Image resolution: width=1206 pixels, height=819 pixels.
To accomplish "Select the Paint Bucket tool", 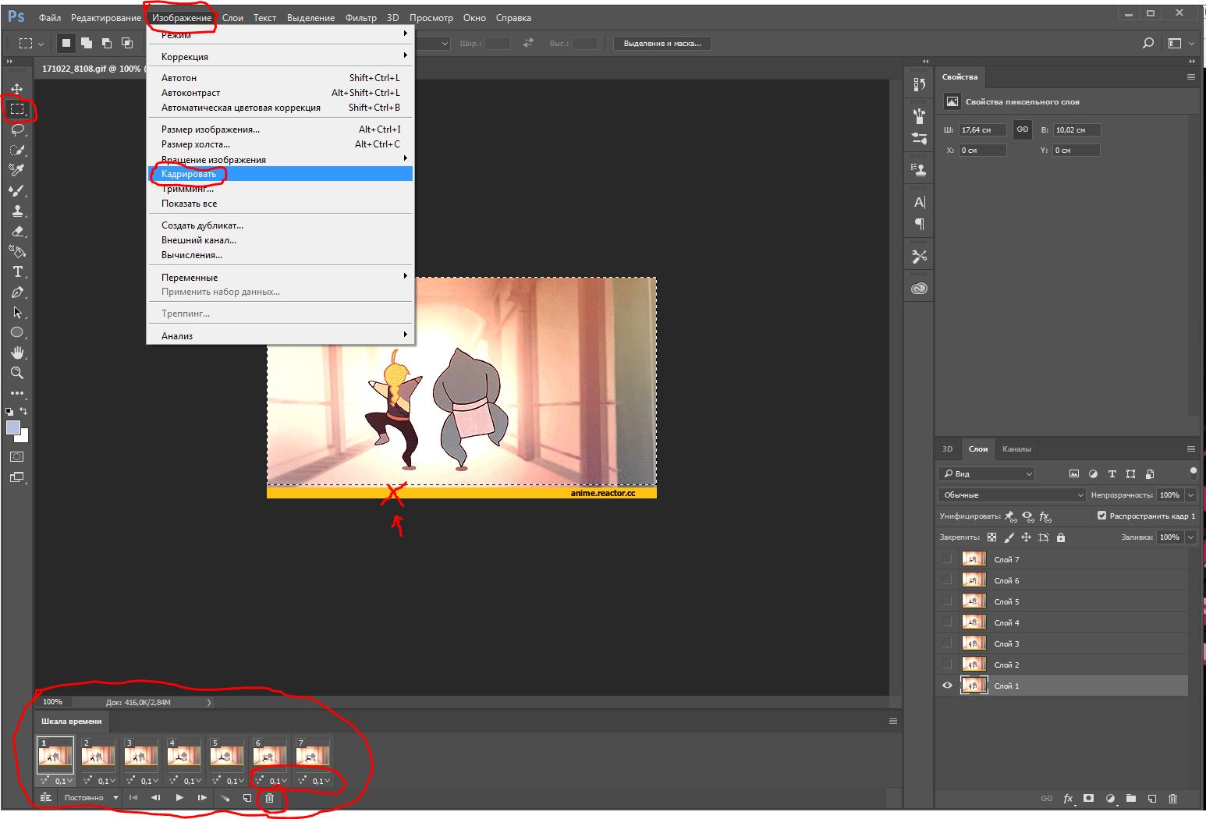I will [x=17, y=251].
